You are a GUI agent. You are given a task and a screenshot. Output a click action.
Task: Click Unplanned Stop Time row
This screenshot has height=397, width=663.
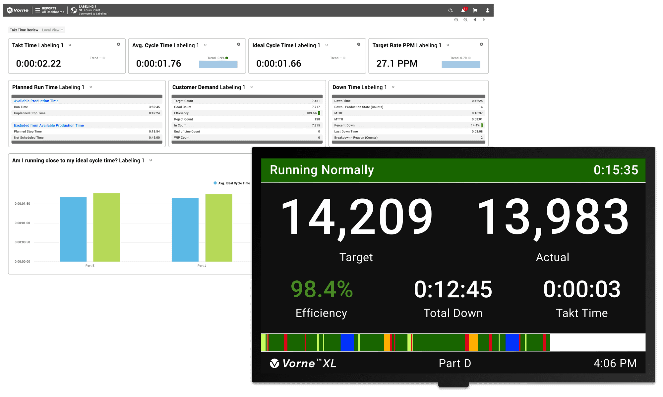click(x=87, y=113)
